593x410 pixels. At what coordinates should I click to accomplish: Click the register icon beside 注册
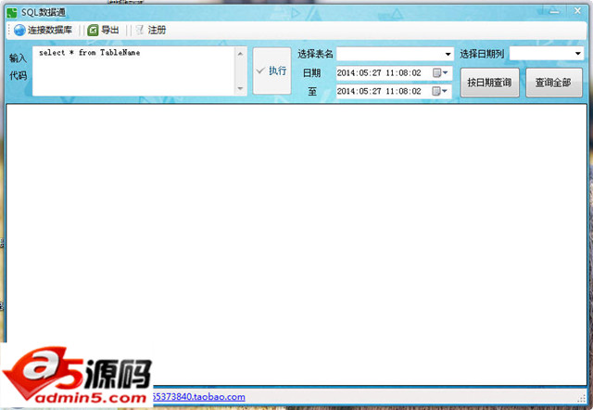(140, 30)
